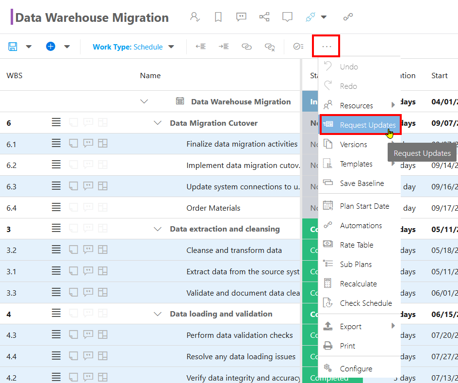Click the Name column header

point(150,76)
